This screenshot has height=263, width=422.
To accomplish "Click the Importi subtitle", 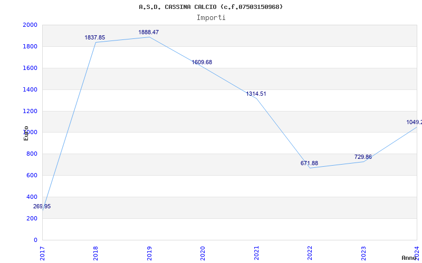I will point(211,18).
